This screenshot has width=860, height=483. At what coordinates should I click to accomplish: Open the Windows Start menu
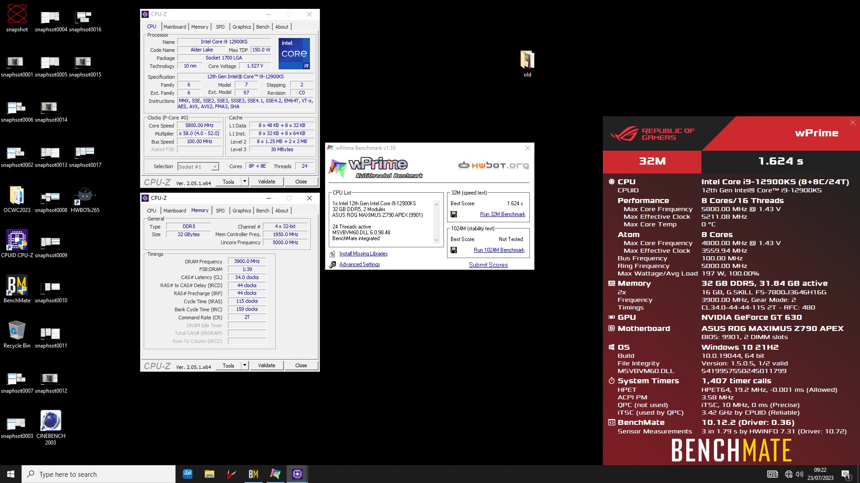click(11, 474)
